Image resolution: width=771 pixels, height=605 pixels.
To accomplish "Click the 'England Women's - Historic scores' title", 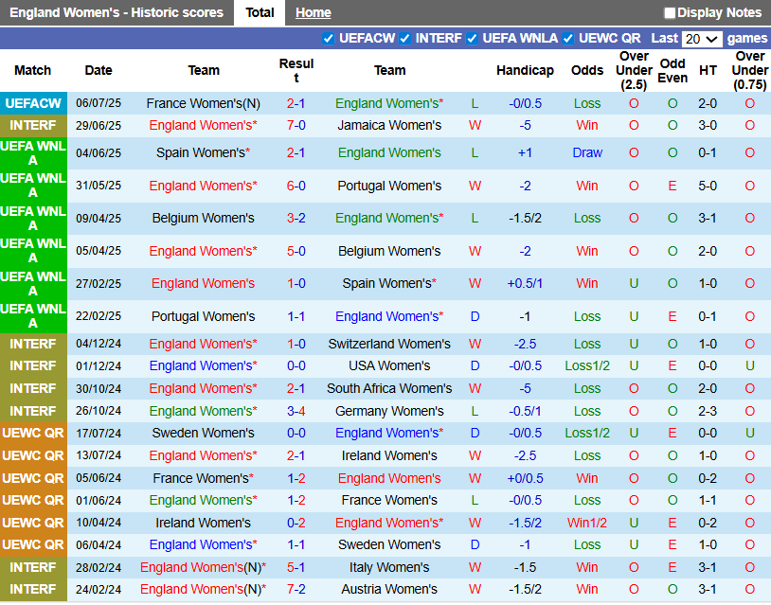I will 117,12.
